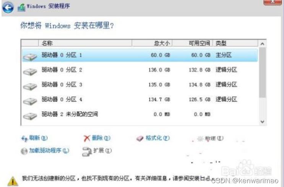Select row 驱动器 0 分区 4
Image resolution: width=284 pixels, height=187 pixels.
140,99
